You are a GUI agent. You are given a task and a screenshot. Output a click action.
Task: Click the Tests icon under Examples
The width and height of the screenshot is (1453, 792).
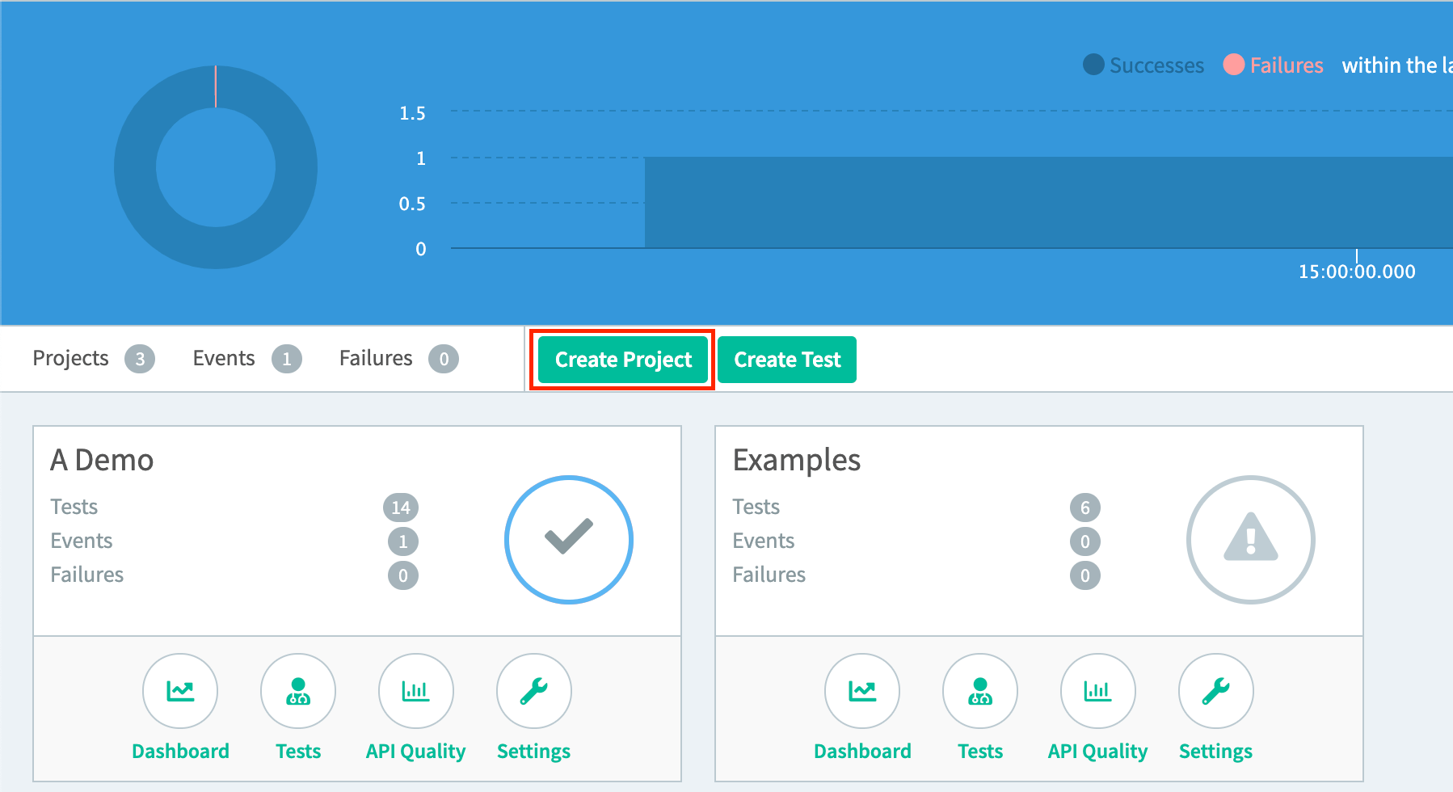[979, 691]
